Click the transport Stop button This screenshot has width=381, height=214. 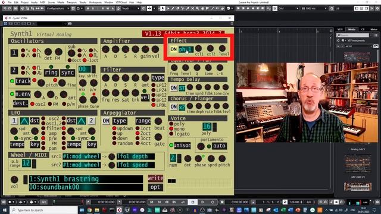click(193, 202)
